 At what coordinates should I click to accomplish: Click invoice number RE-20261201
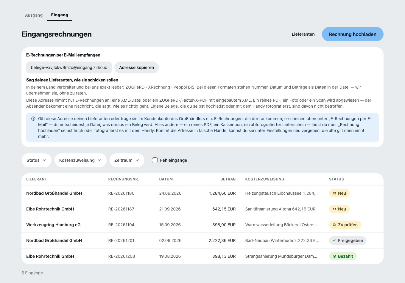[x=121, y=240]
